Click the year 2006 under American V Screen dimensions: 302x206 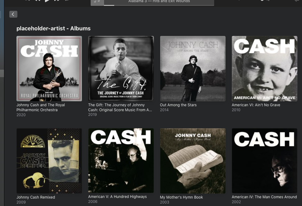coord(93,202)
